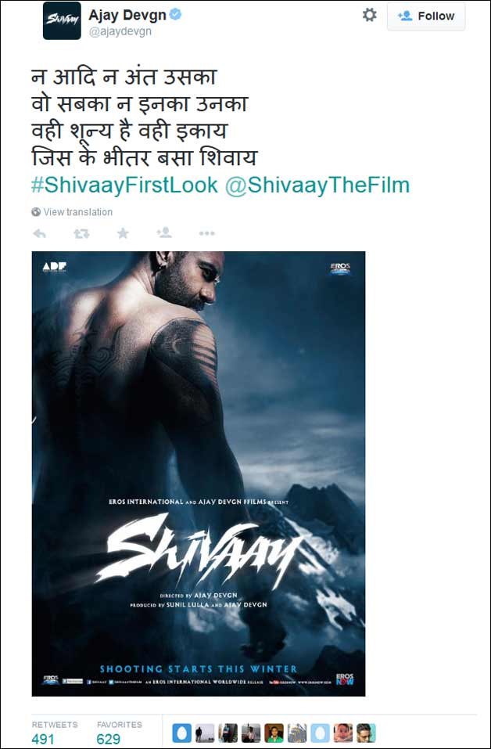Open the Shivaay profile avatar
Screen dimensions: 491x749
tap(62, 20)
